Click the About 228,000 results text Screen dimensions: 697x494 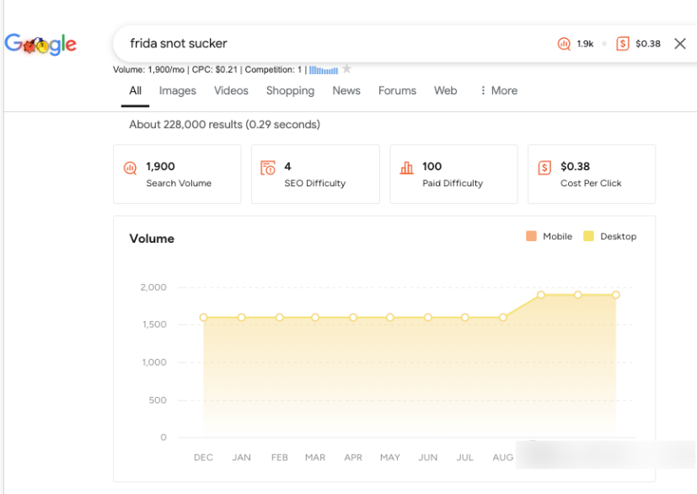224,125
